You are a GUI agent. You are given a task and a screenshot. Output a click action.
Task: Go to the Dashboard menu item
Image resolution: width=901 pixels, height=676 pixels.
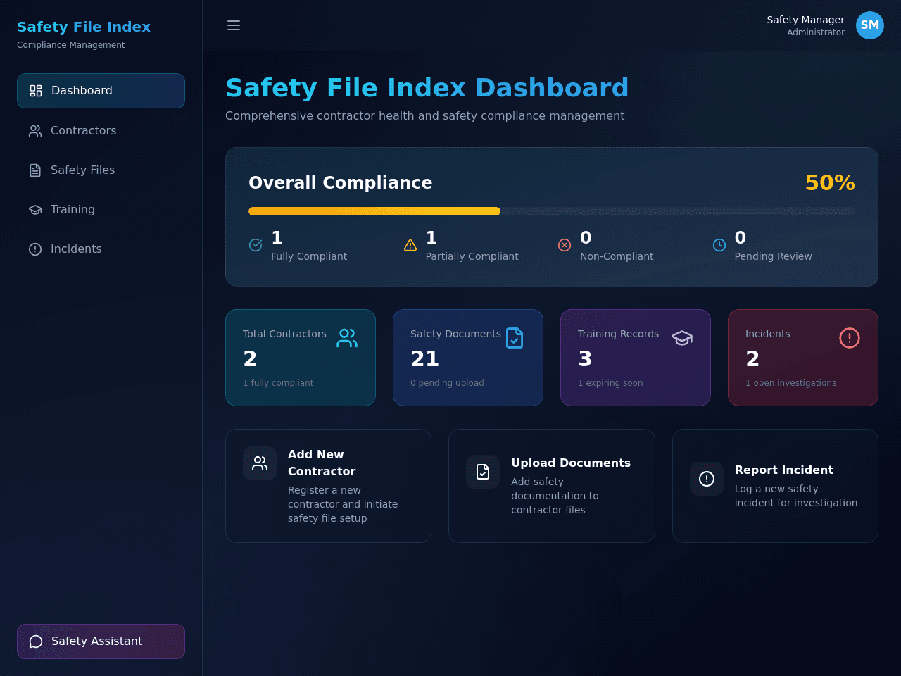coord(101,91)
